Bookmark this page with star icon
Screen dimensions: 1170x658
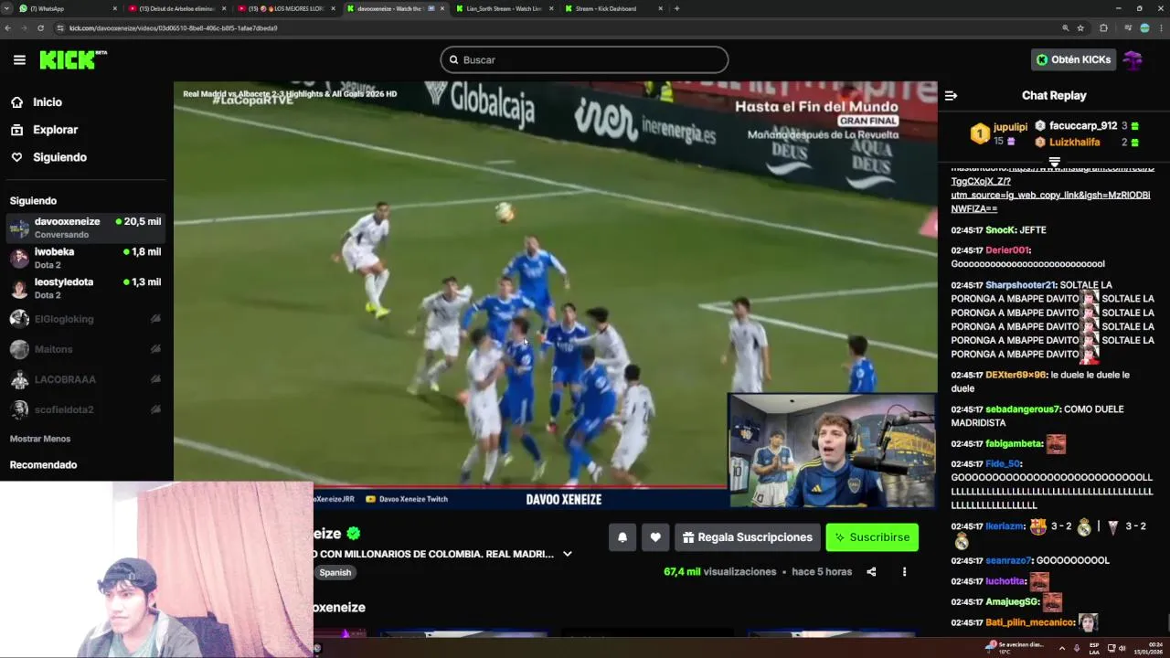(1080, 28)
